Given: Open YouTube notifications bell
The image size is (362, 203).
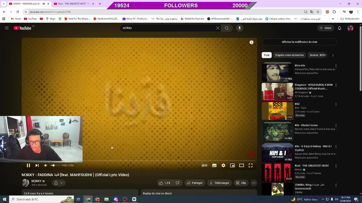Looking at the screenshot, I should pyautogui.click(x=340, y=28).
